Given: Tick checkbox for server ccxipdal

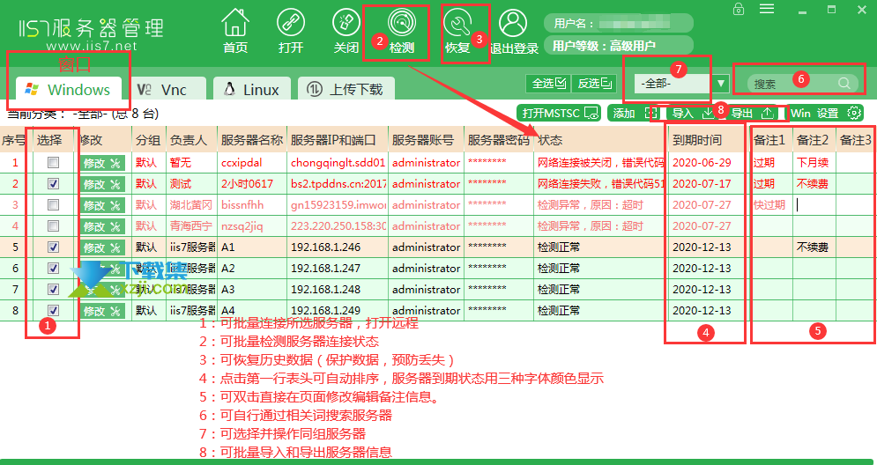Looking at the screenshot, I should point(53,163).
